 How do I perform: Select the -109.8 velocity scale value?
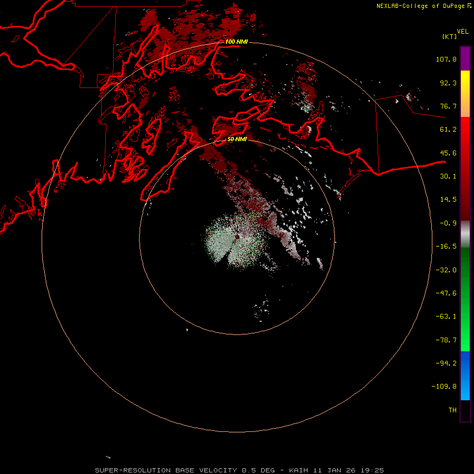[444, 387]
